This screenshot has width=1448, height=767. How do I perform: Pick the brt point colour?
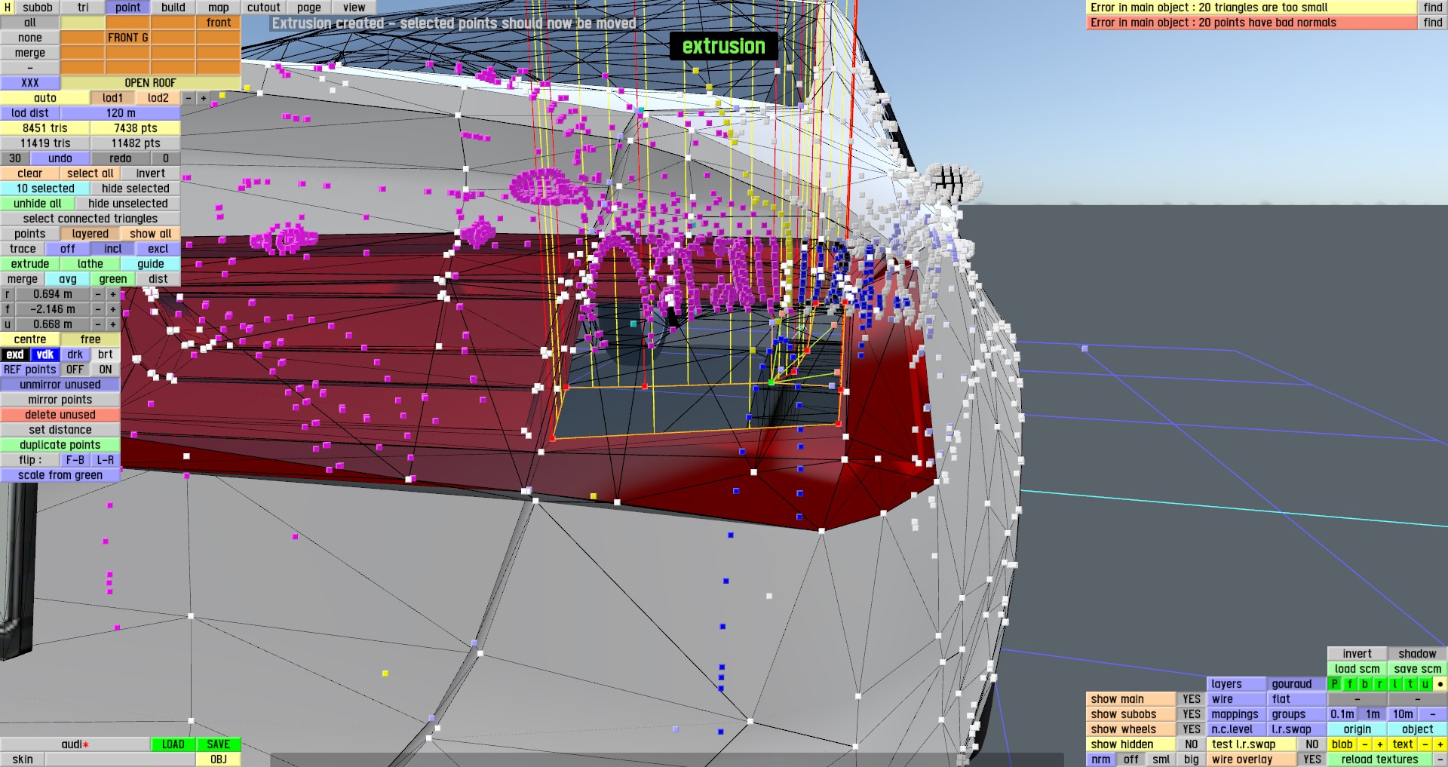106,354
